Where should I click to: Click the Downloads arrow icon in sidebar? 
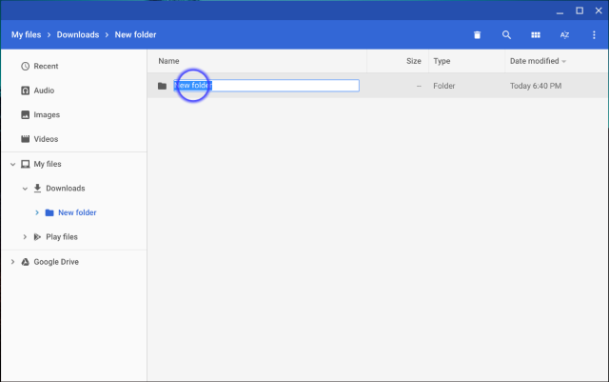pyautogui.click(x=37, y=189)
